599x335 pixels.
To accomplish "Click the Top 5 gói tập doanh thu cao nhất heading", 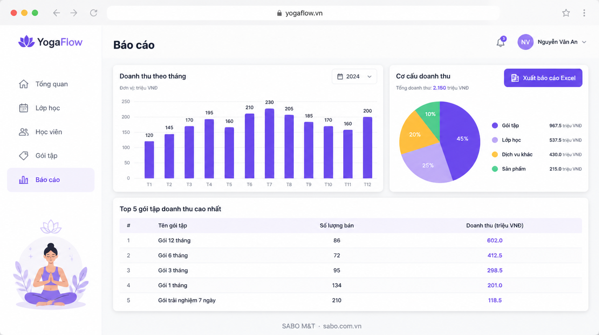I will [170, 209].
